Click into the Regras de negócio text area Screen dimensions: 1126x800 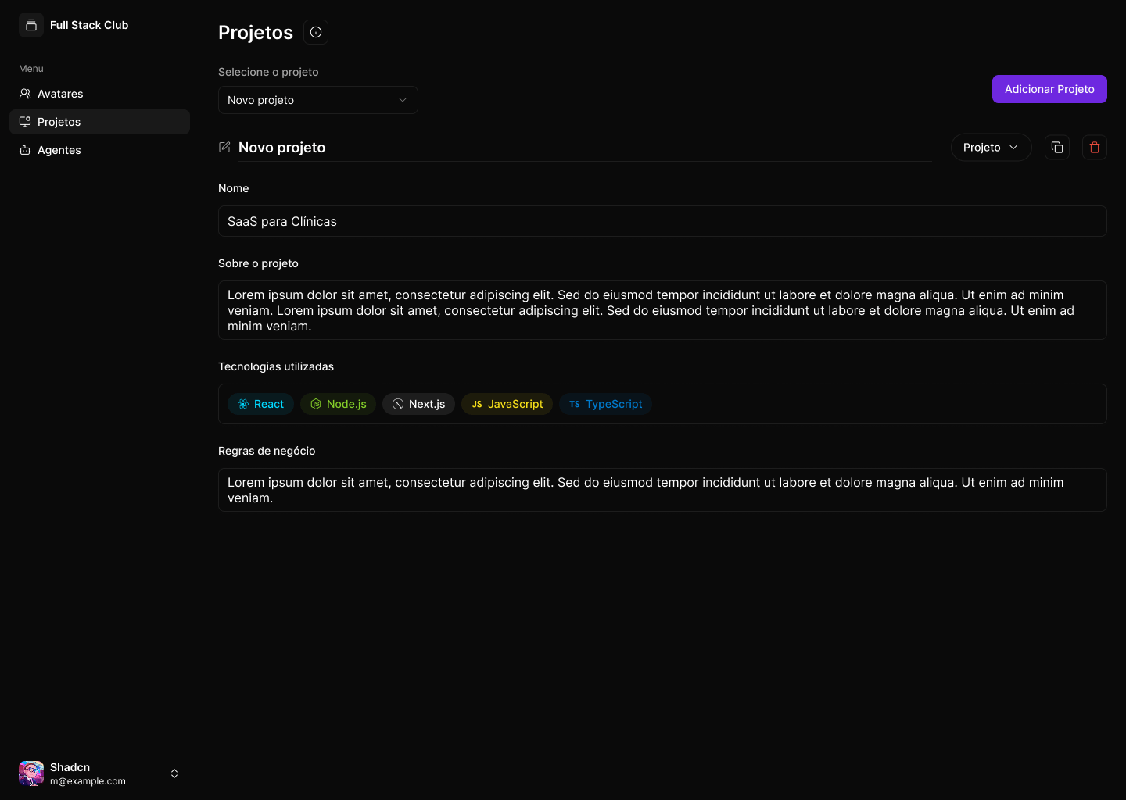[x=662, y=490]
